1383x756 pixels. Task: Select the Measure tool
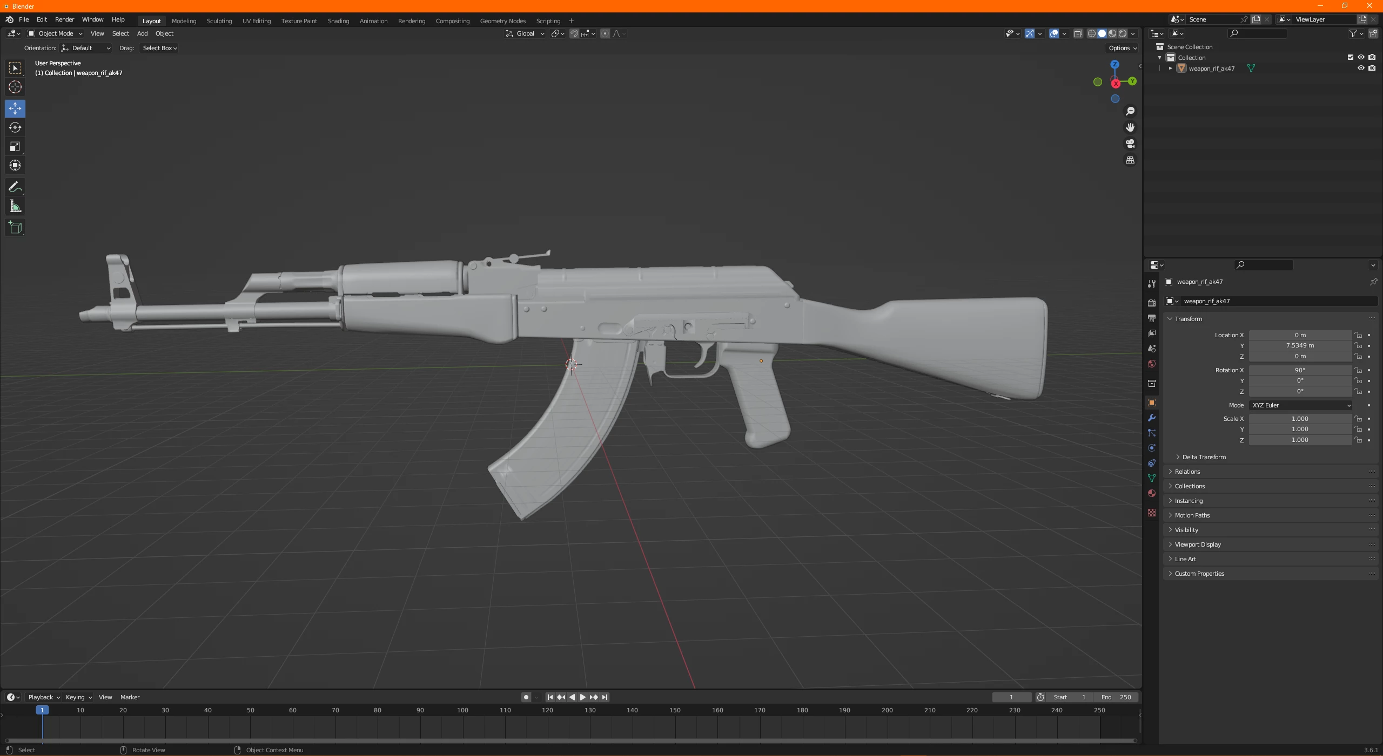pos(15,206)
